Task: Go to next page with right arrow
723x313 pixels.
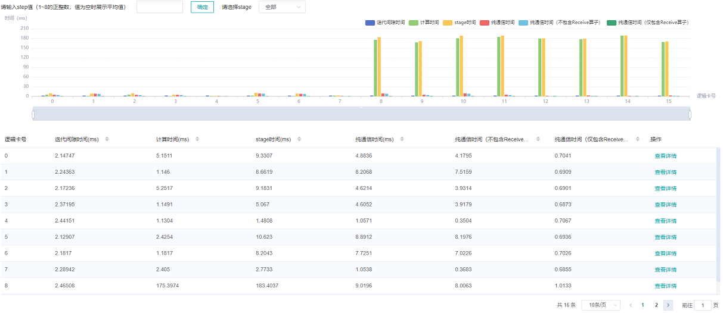Action: (668, 305)
